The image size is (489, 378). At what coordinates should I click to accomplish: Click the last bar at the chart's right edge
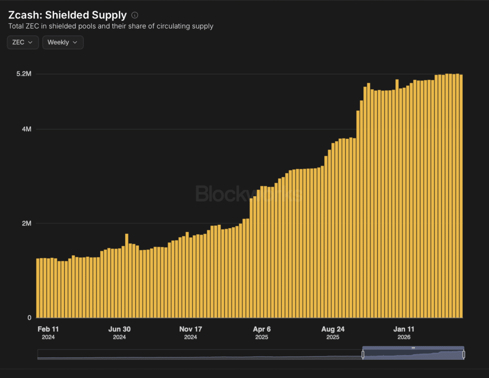point(461,196)
